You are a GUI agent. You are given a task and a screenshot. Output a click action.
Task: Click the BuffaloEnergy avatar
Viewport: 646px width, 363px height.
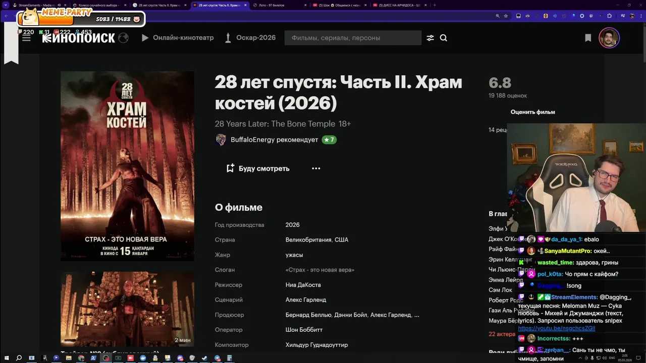point(221,140)
